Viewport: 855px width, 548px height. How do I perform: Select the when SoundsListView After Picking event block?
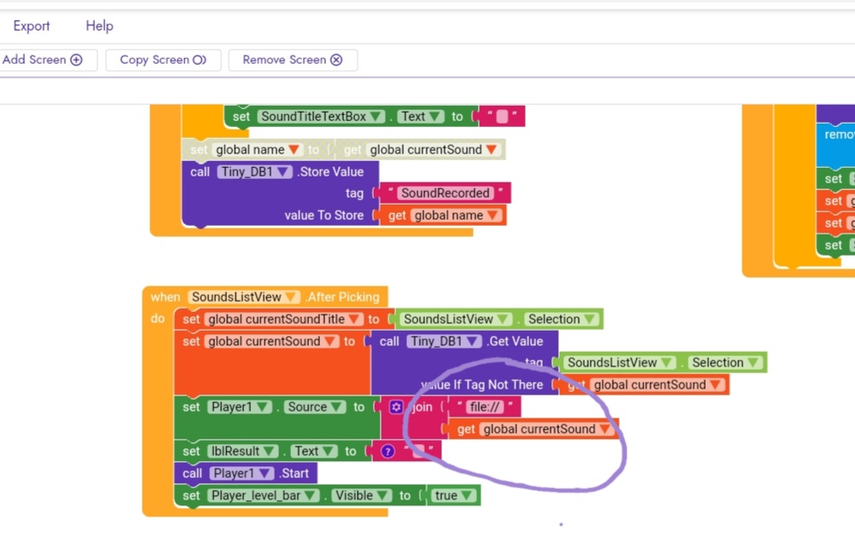[165, 297]
